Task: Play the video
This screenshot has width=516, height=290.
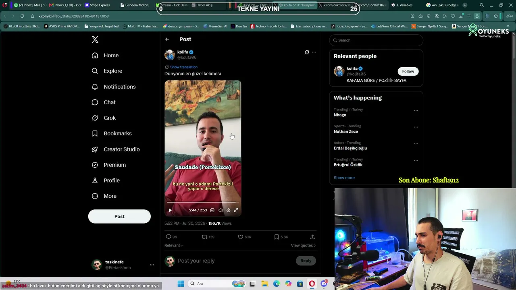Action: point(170,210)
